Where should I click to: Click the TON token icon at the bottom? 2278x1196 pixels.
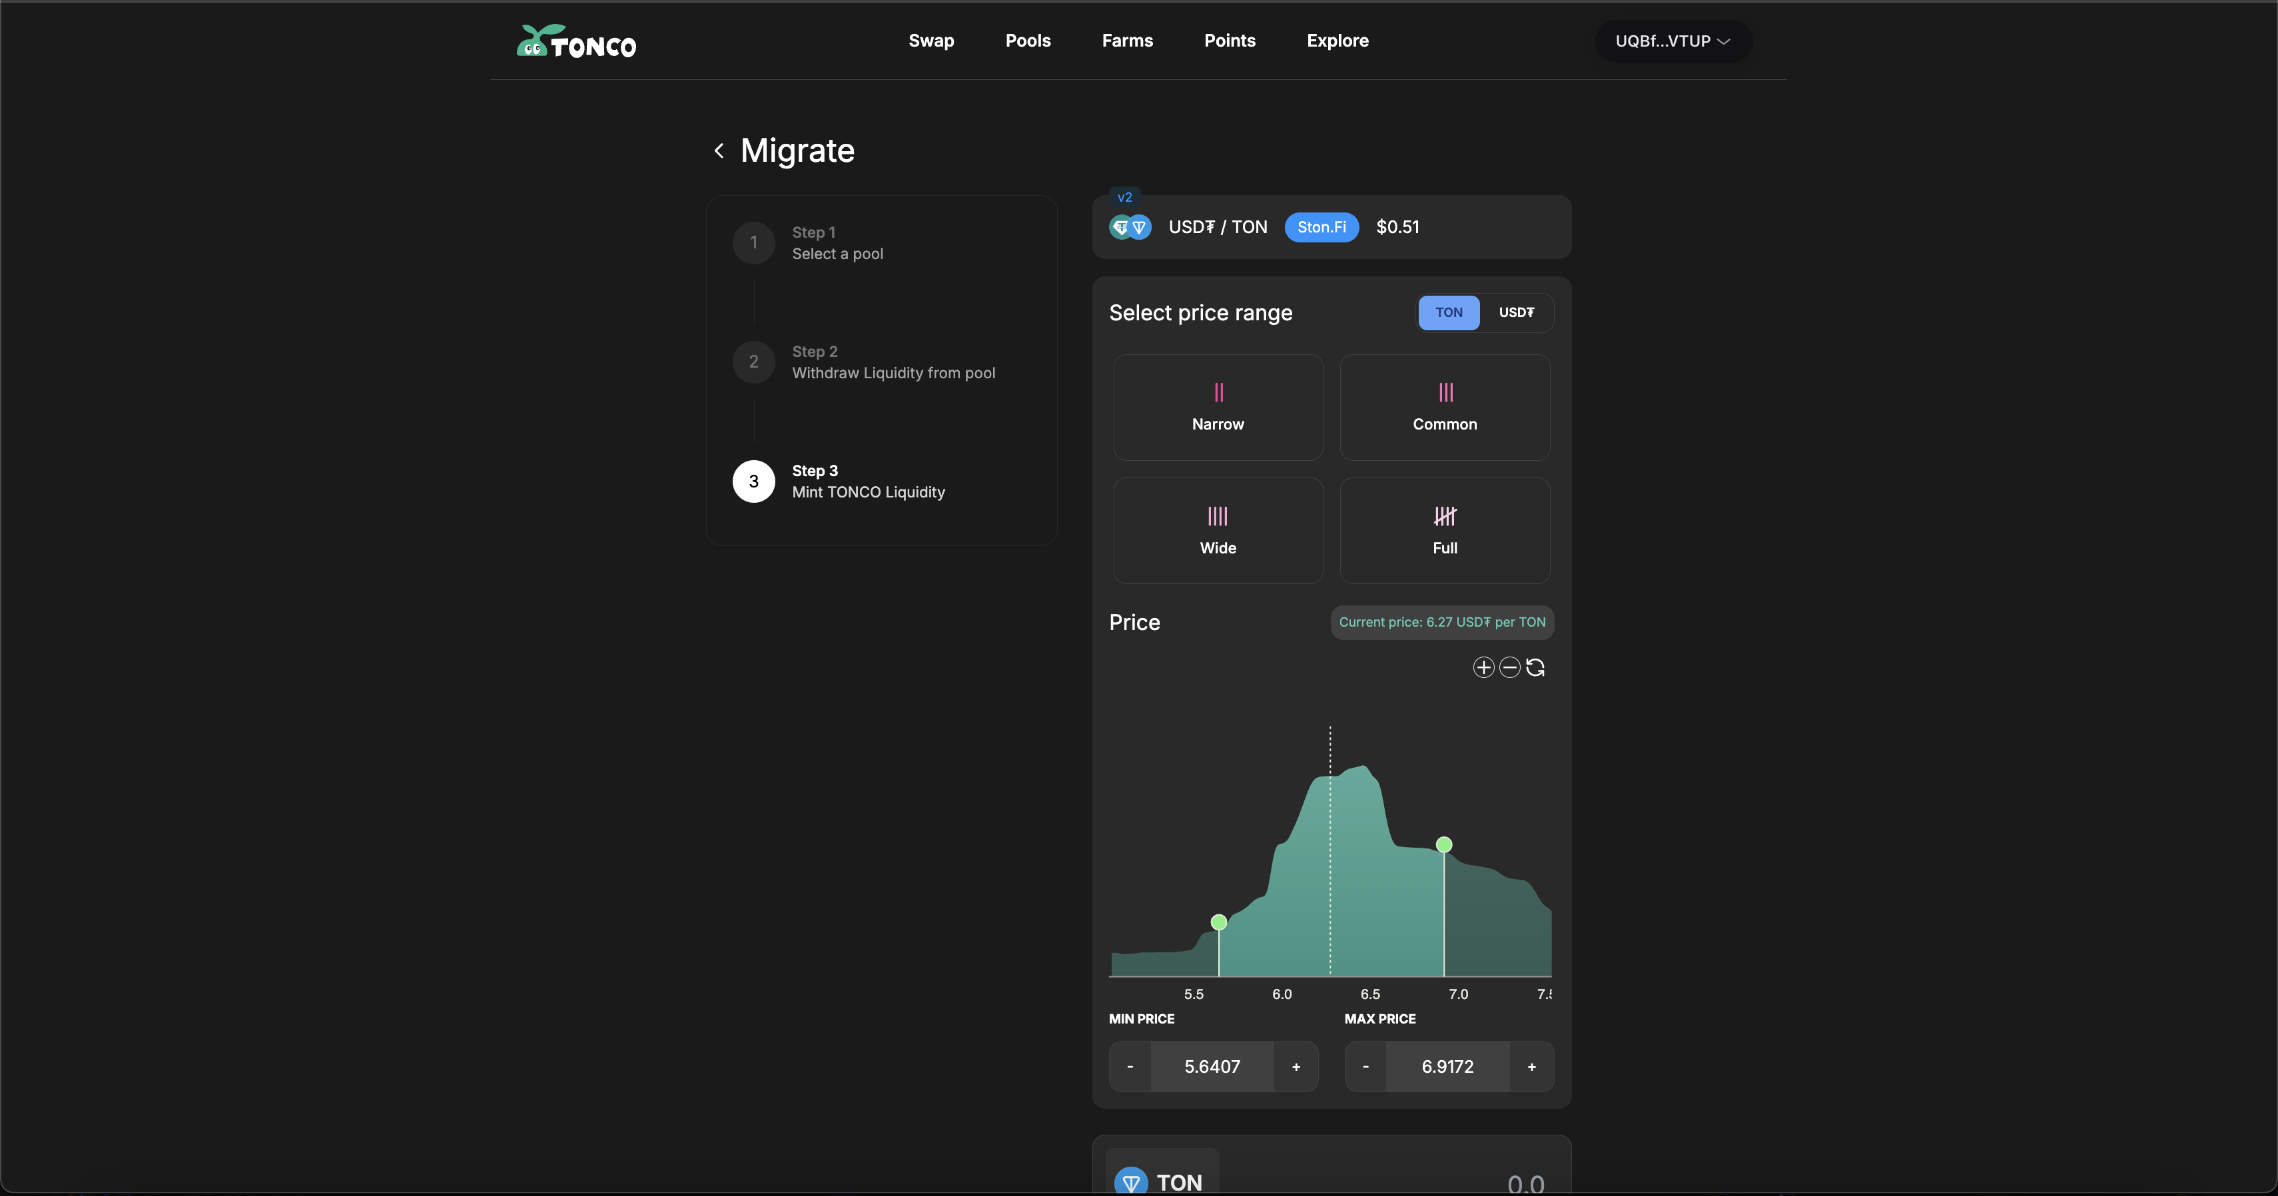(1130, 1181)
